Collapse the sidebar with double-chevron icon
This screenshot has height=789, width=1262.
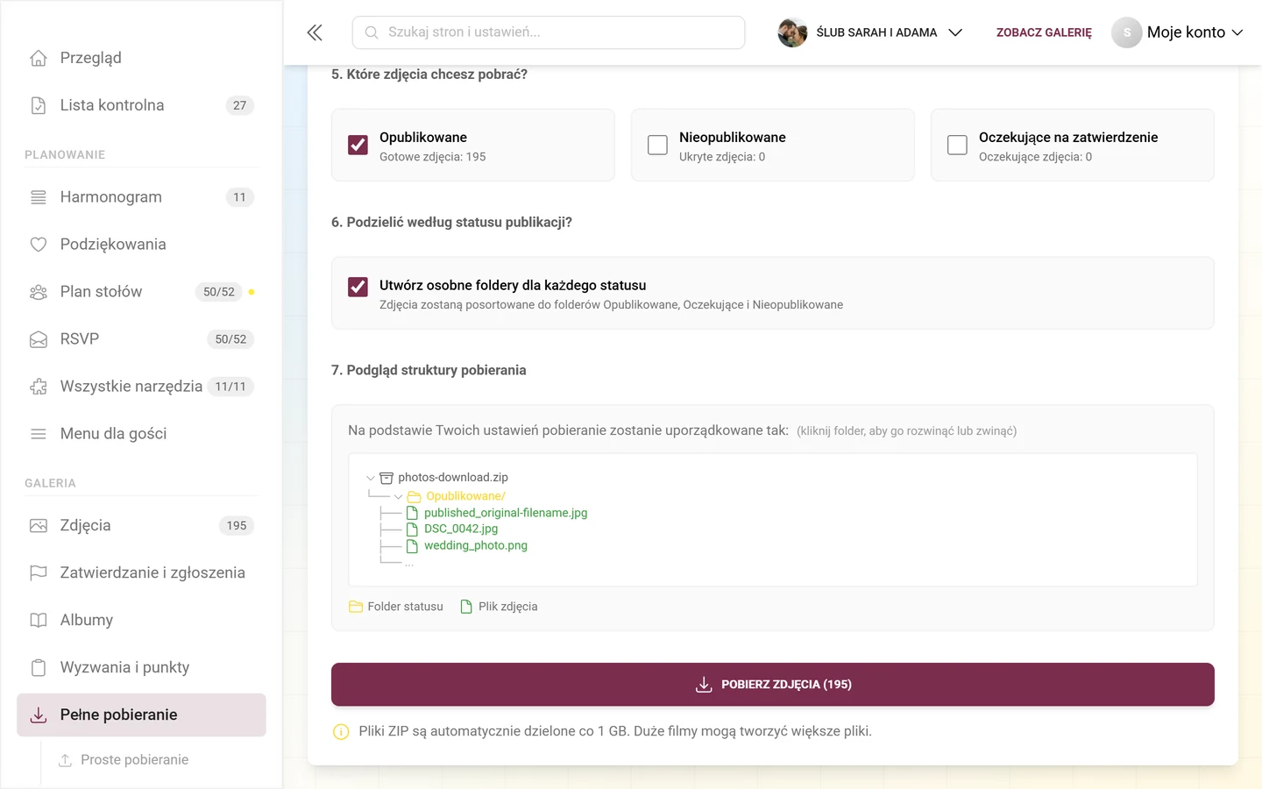point(315,32)
